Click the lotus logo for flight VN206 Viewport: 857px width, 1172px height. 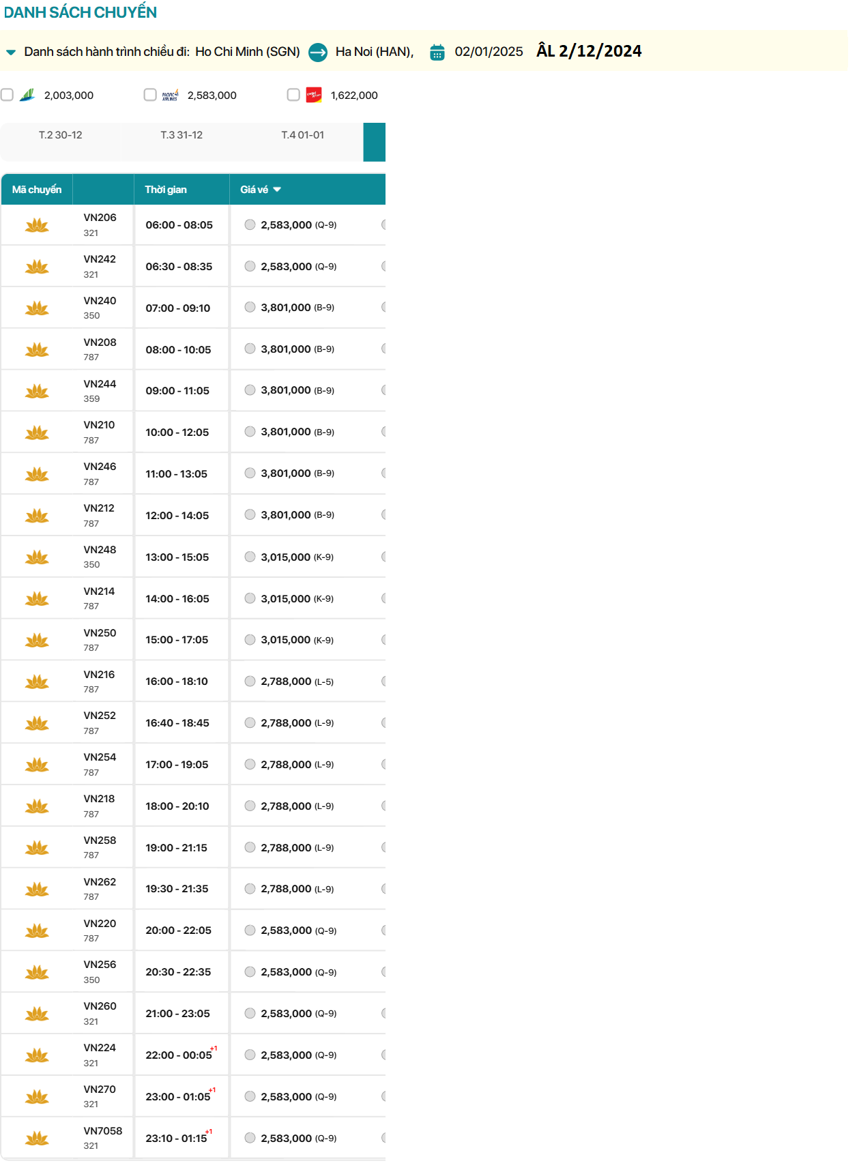click(37, 225)
